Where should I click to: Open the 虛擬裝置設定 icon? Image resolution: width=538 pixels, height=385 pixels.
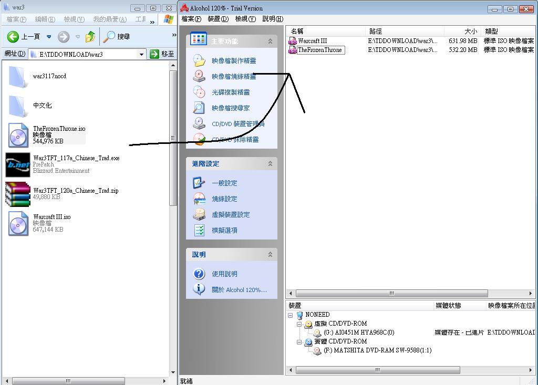[x=199, y=214]
